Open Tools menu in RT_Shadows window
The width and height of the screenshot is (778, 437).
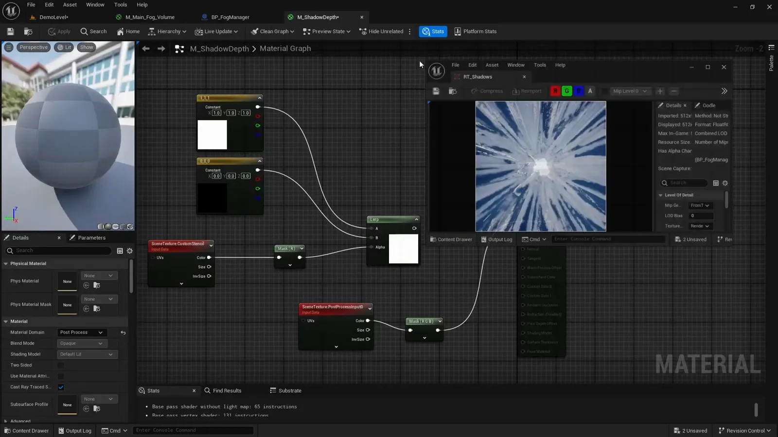[540, 65]
